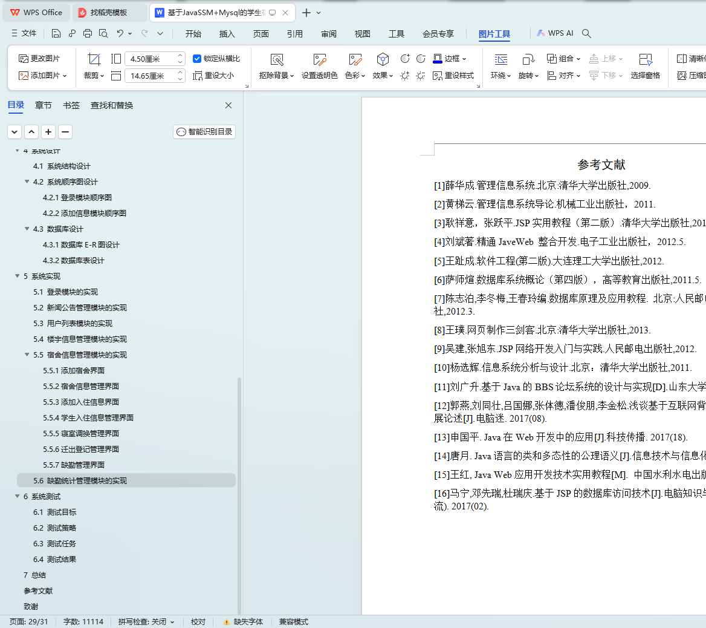The image size is (706, 628).
Task: Click the Reset Size (重设大小) button
Action: pyautogui.click(x=213, y=76)
